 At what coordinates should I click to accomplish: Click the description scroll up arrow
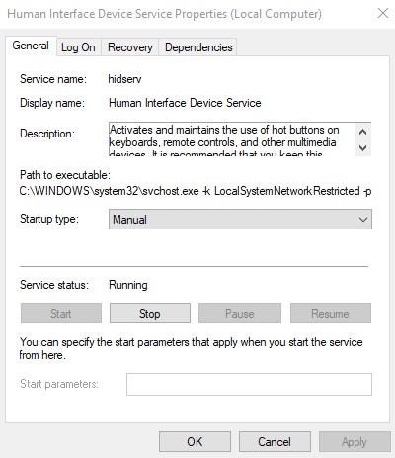click(363, 132)
